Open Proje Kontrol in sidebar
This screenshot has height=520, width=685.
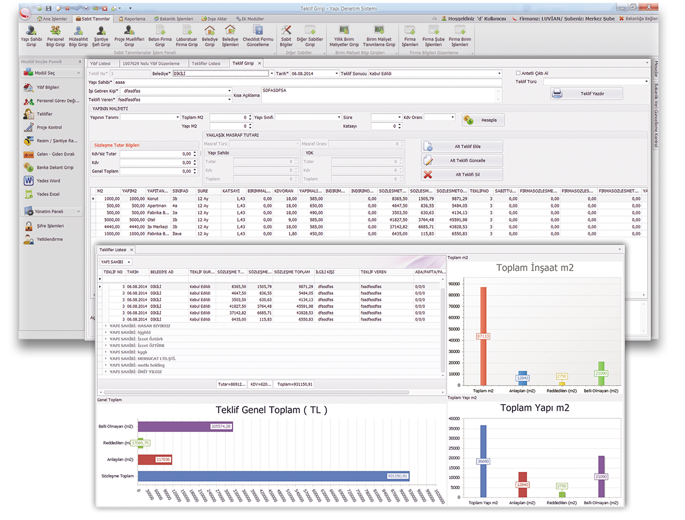[49, 127]
